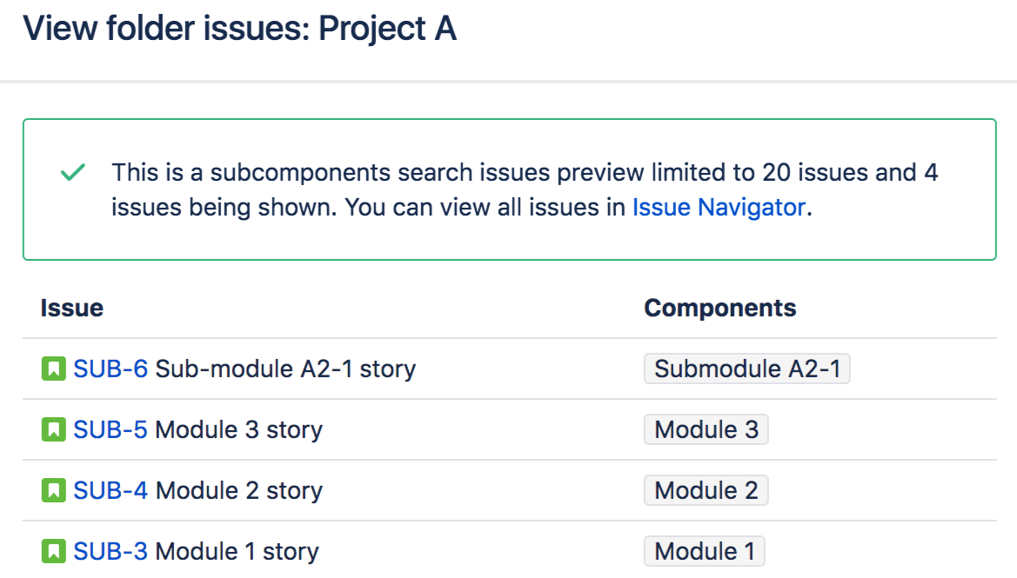1017x578 pixels.
Task: Click the story icon beside SUB-6
Action: [54, 369]
